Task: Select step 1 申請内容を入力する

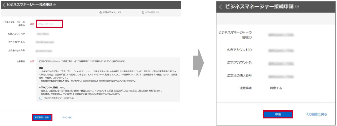Action: click(x=110, y=13)
